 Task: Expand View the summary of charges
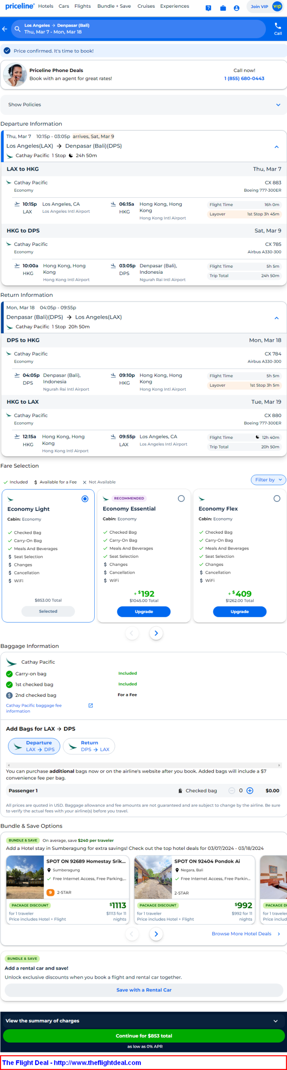143,1021
